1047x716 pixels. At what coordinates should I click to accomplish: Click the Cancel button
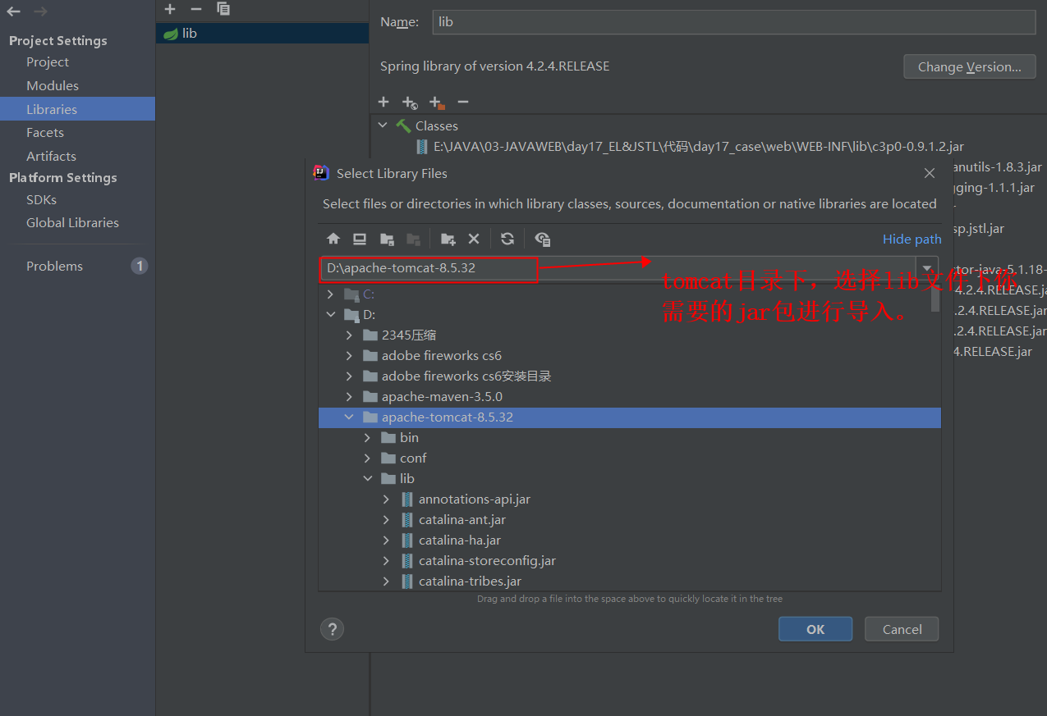tap(902, 629)
